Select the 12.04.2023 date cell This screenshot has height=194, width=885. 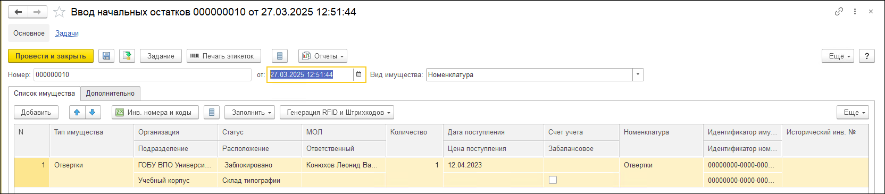494,165
